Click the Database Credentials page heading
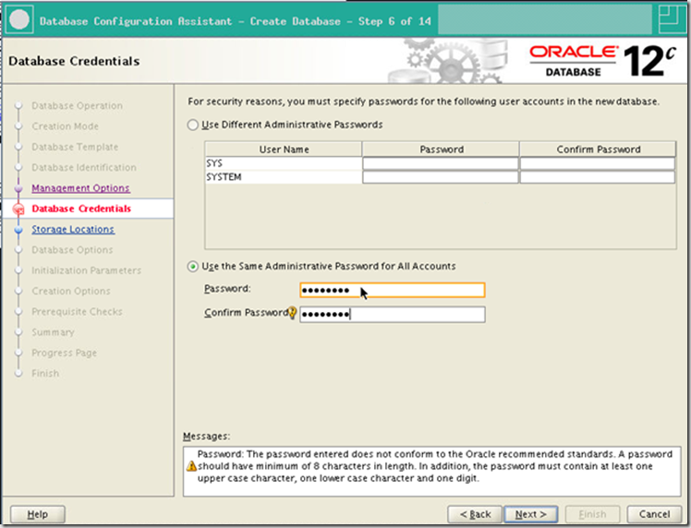Viewport: 691px width, 528px height. pos(74,61)
